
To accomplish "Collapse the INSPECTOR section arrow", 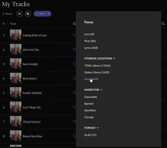I will [101, 90].
